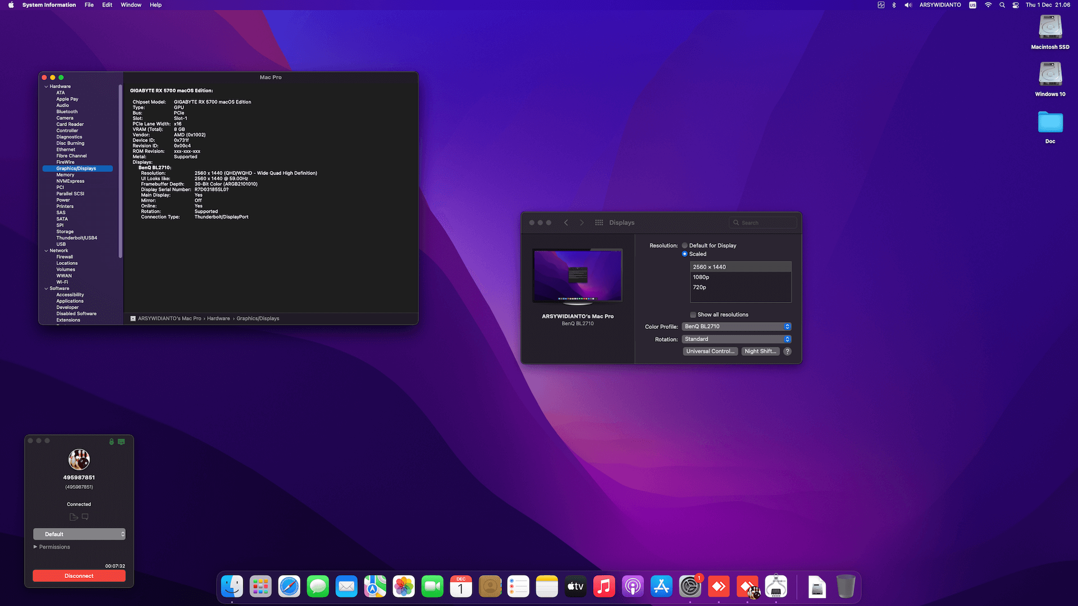Click the Night Shift… button

pyautogui.click(x=760, y=352)
